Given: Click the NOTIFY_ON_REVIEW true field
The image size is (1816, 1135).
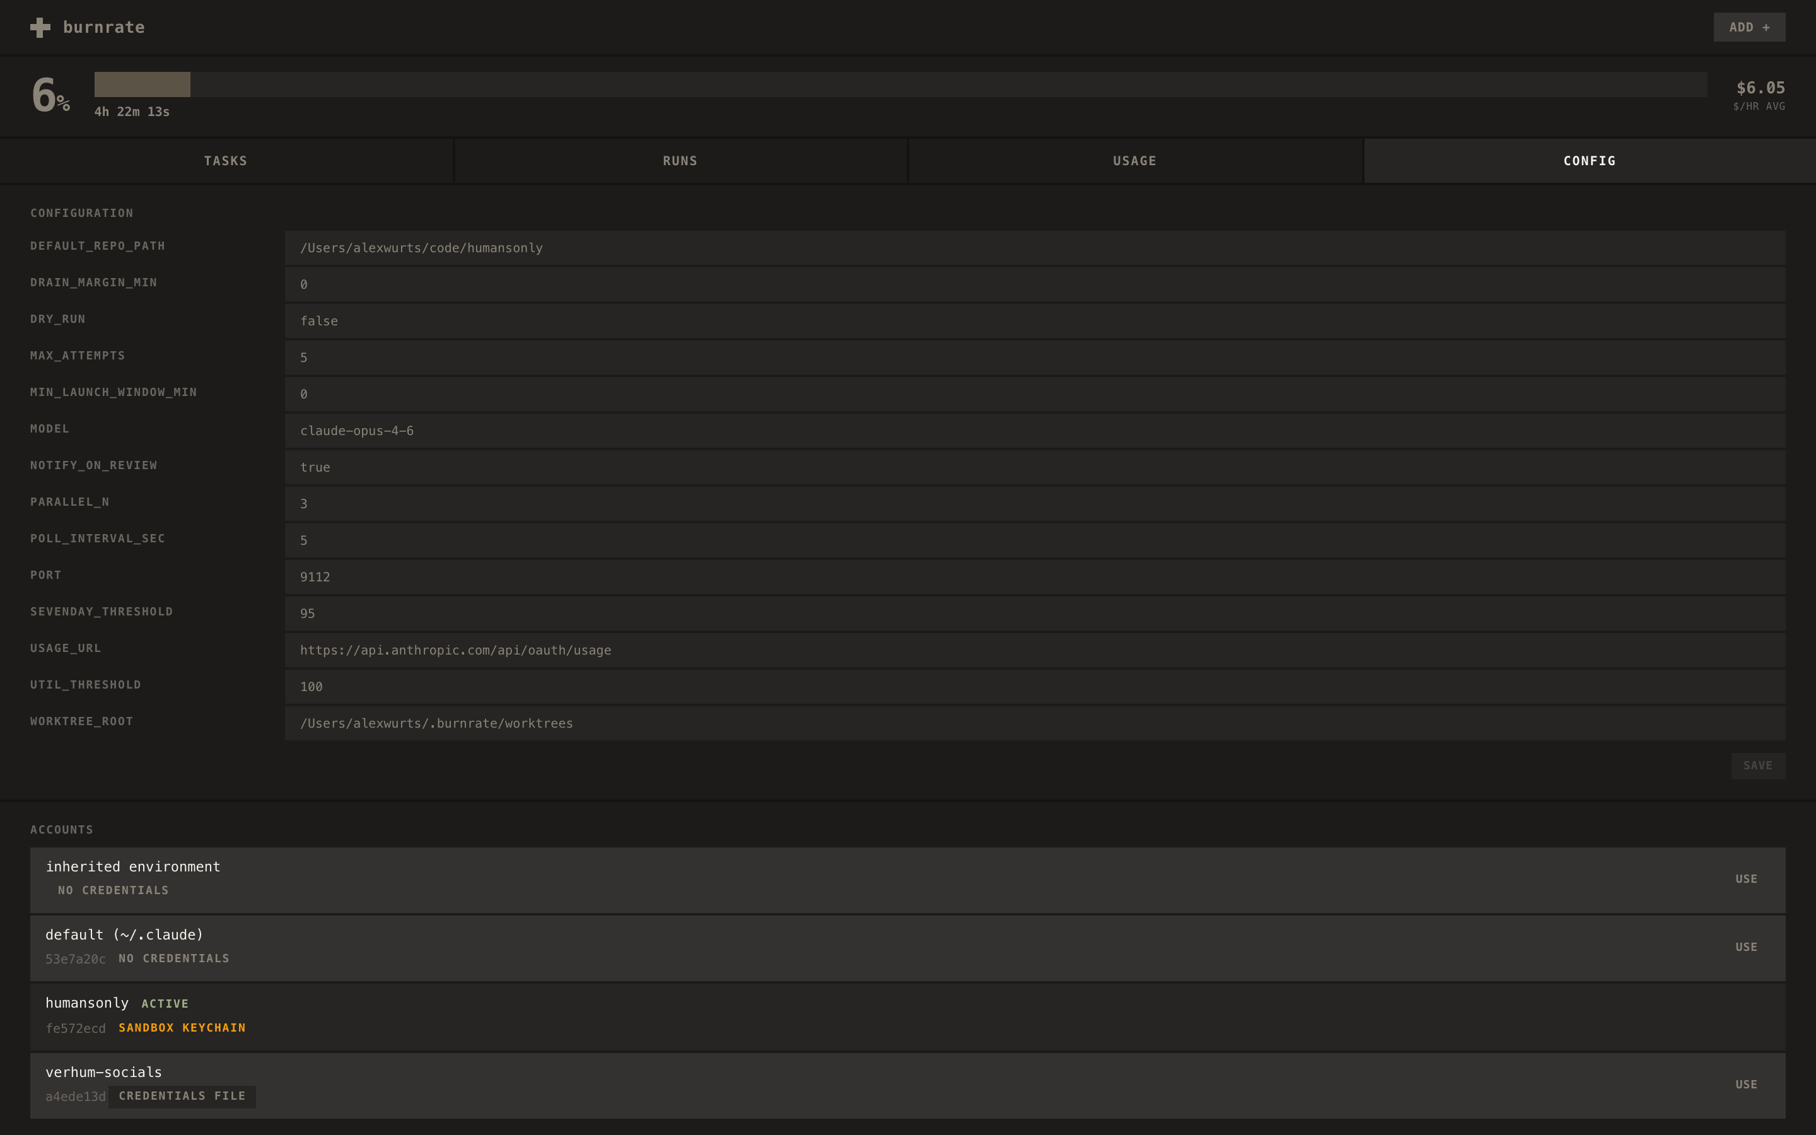Looking at the screenshot, I should tap(1035, 467).
